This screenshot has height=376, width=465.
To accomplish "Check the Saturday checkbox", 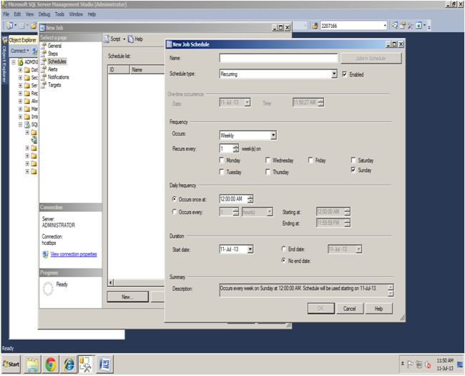I will point(353,160).
